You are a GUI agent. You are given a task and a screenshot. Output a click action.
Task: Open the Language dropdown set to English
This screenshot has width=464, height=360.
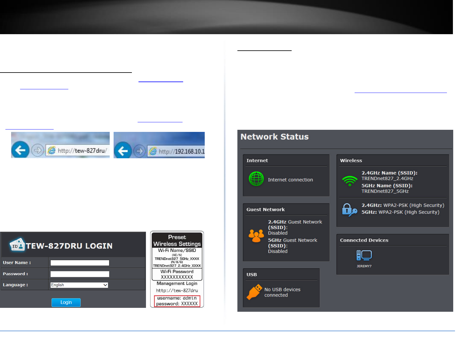point(79,285)
